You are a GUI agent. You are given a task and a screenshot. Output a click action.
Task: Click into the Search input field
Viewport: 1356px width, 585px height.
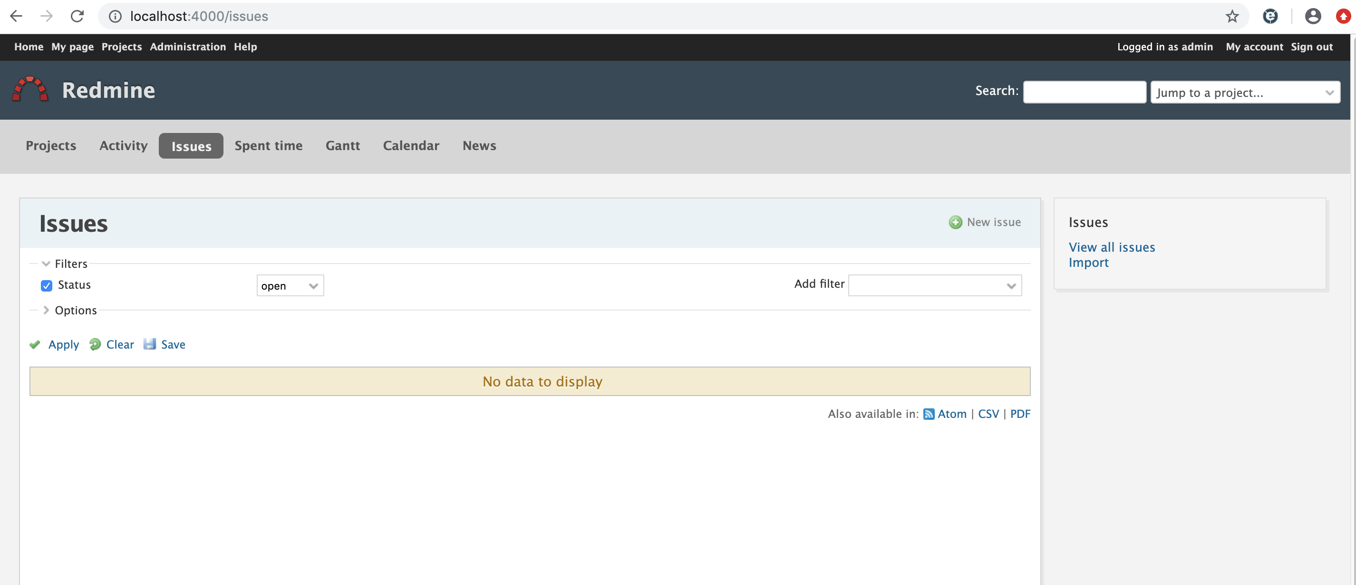click(1084, 93)
